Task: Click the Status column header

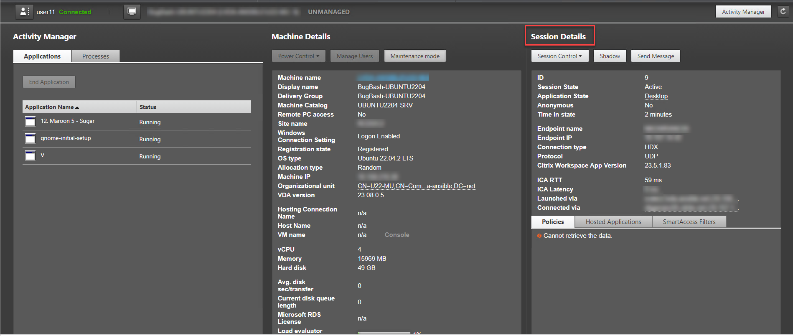Action: (x=148, y=107)
